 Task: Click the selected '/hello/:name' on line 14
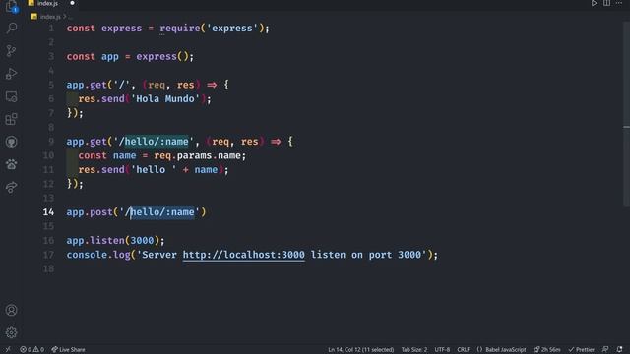pos(162,212)
